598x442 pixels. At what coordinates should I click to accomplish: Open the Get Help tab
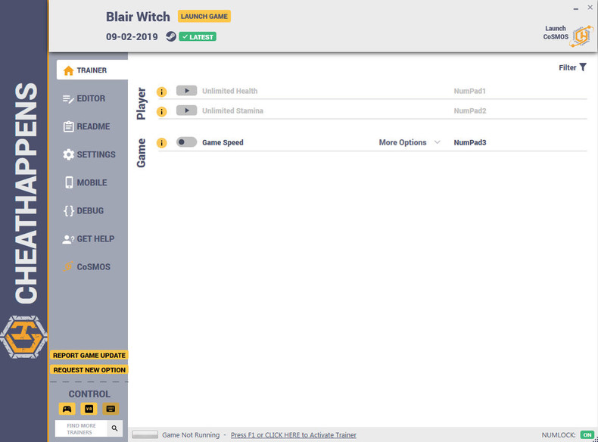(x=89, y=239)
